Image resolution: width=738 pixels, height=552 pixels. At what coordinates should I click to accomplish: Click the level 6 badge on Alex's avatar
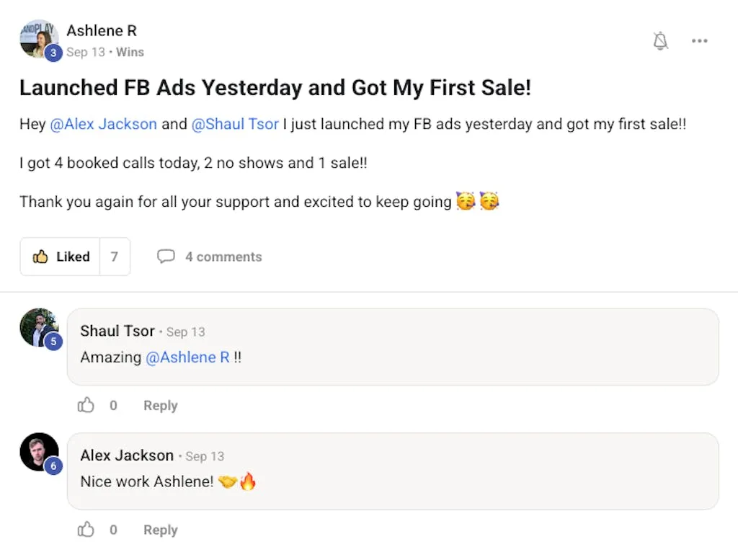click(x=53, y=466)
